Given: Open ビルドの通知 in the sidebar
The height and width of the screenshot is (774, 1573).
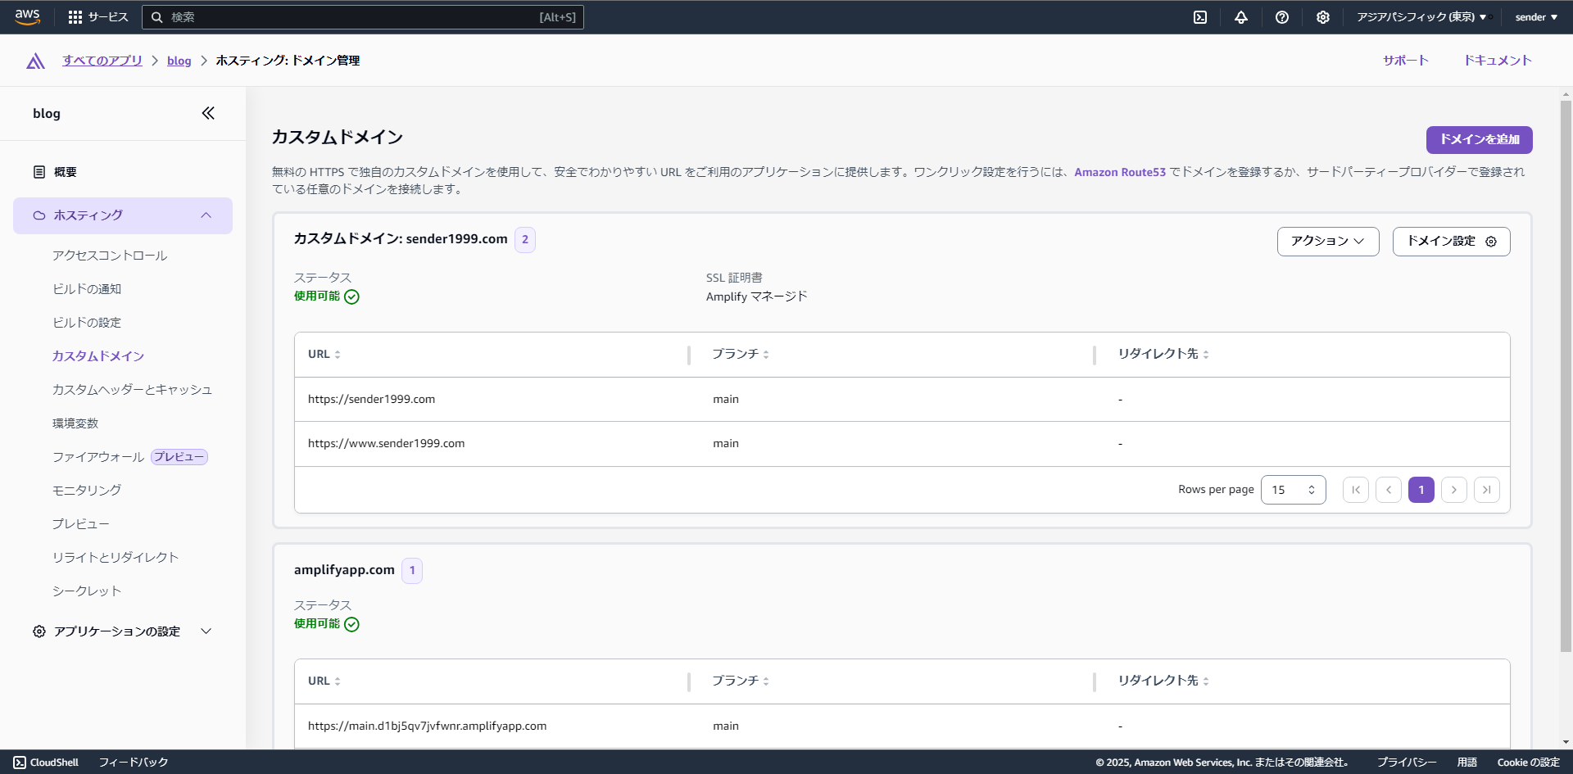Looking at the screenshot, I should tap(87, 289).
